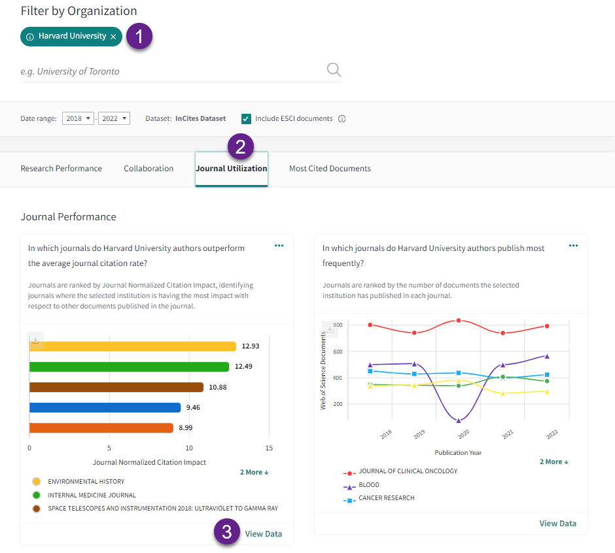Open three-dot menu on outperform journals card

[279, 246]
